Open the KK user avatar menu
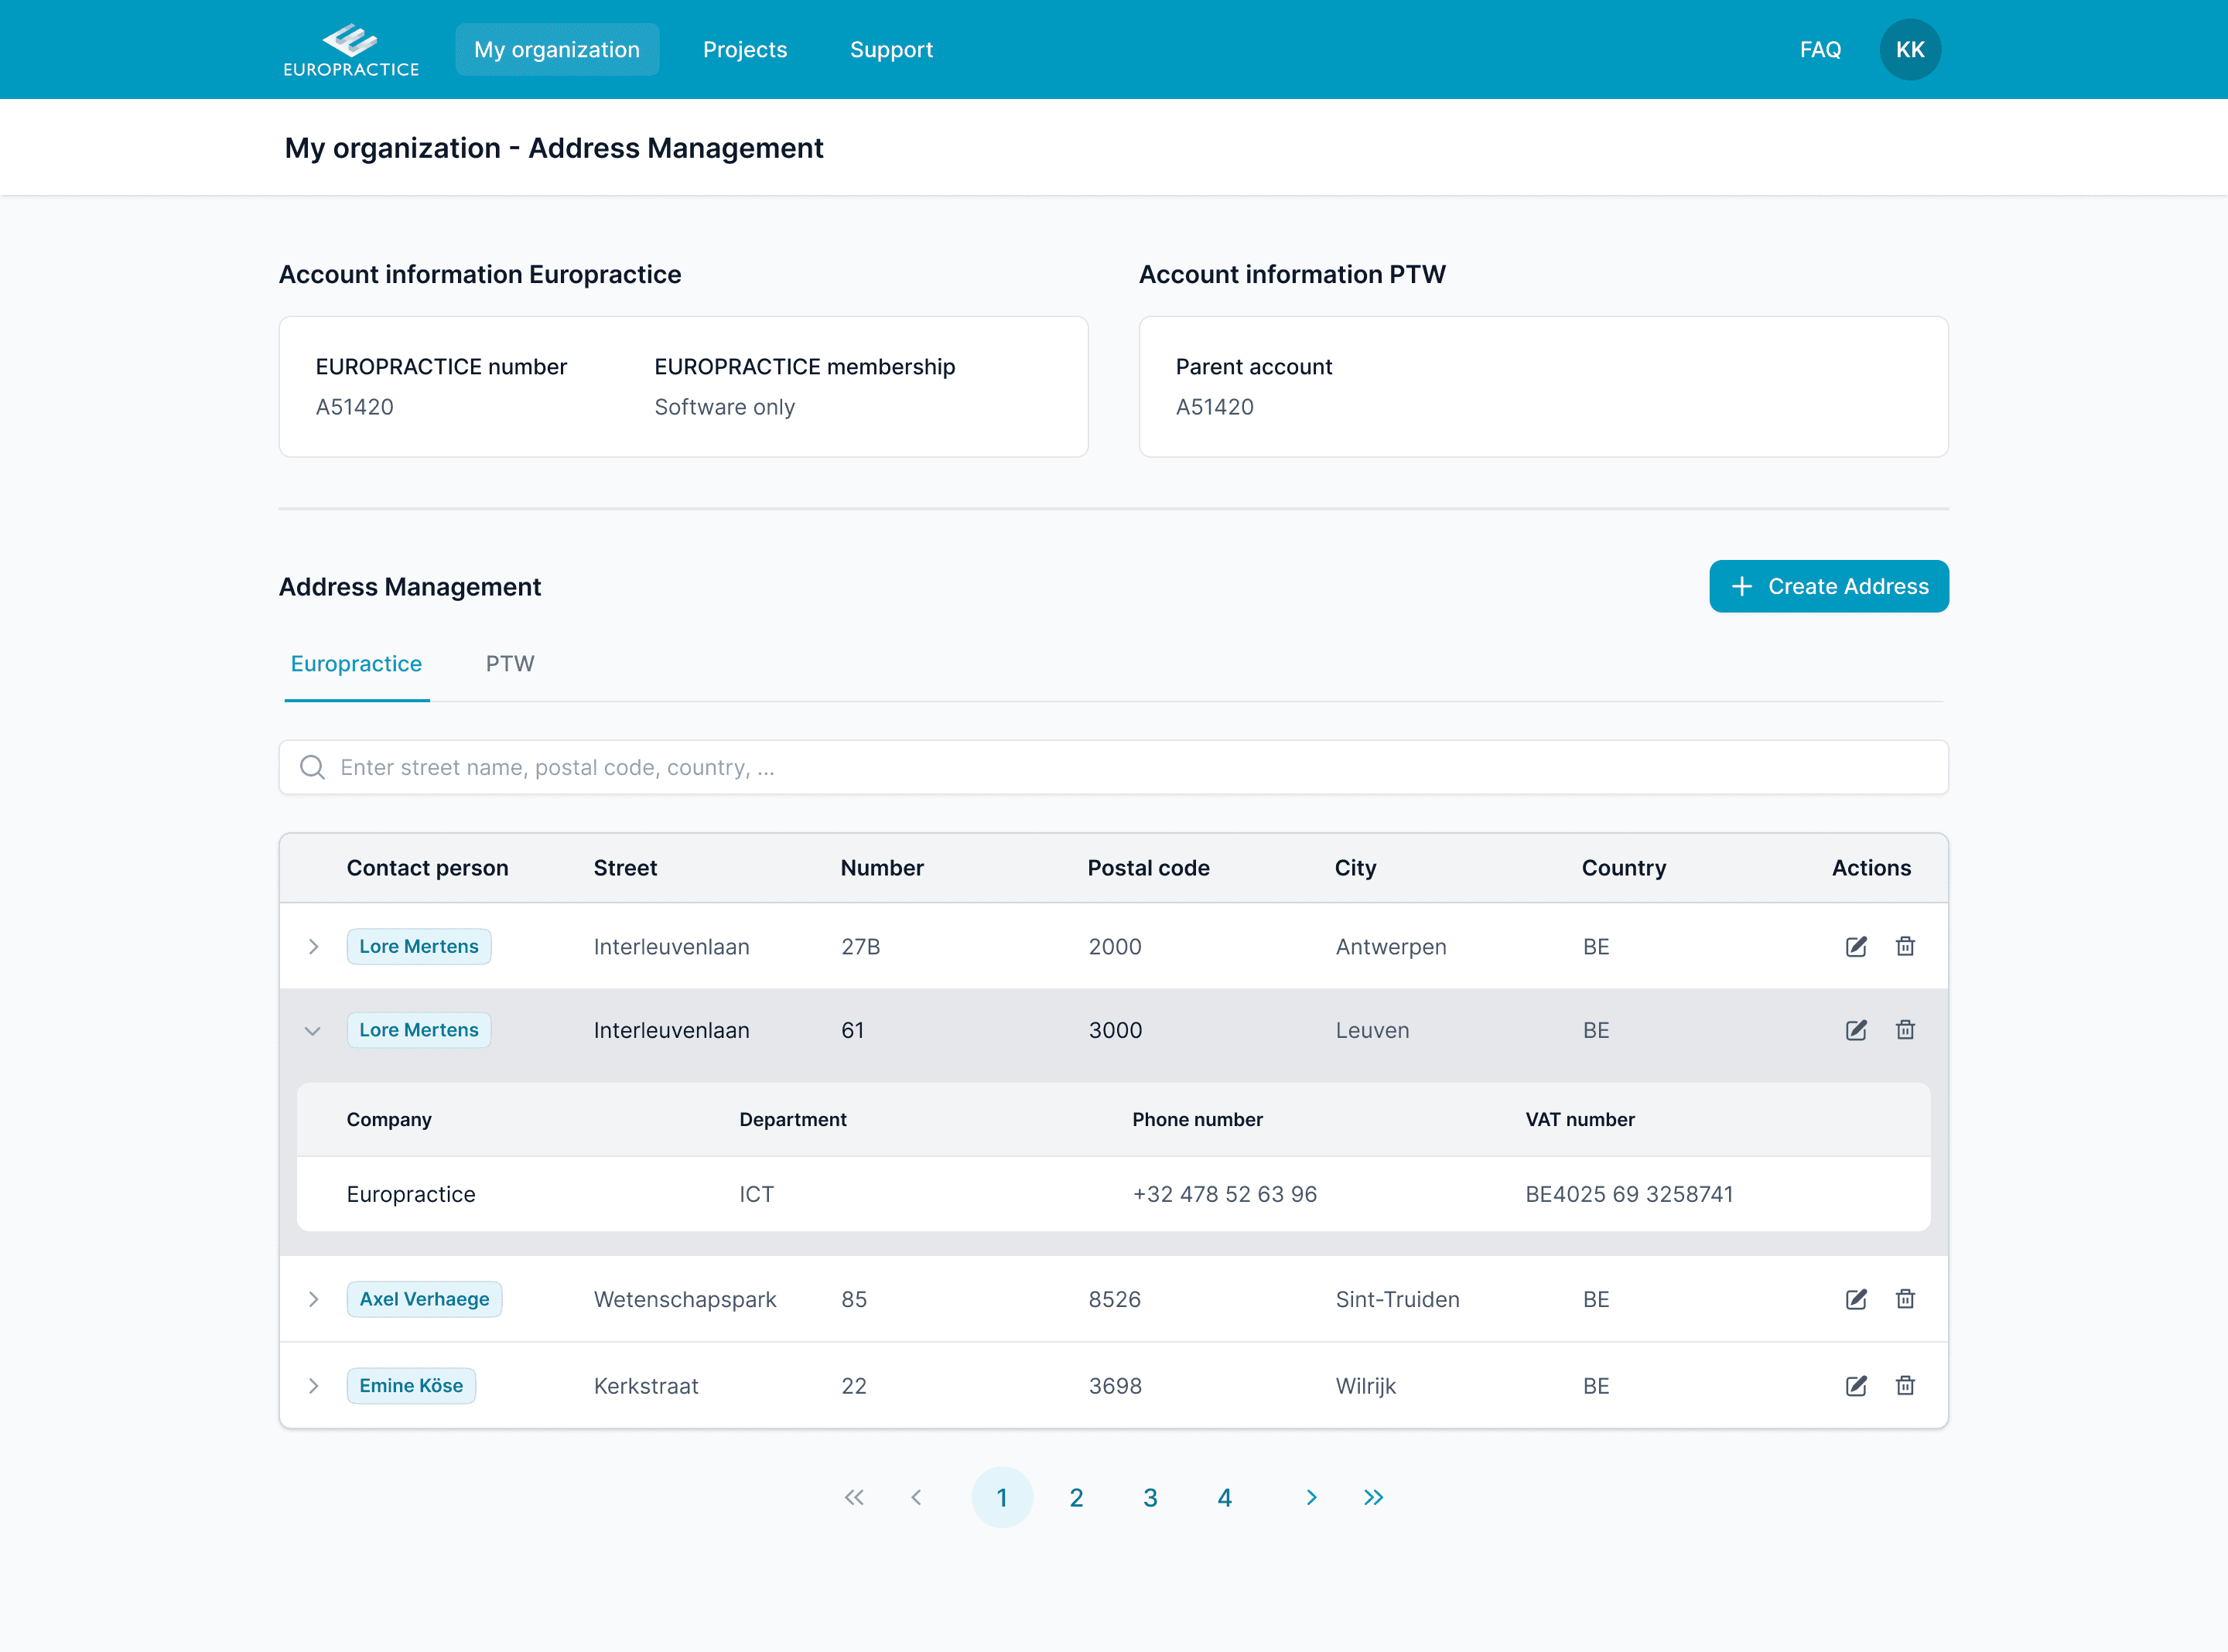The image size is (2228, 1652). 1909,50
